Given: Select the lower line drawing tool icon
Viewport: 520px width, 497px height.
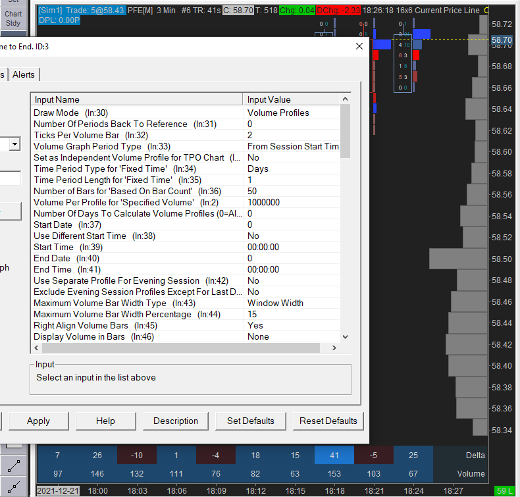Looking at the screenshot, I should pos(14,486).
